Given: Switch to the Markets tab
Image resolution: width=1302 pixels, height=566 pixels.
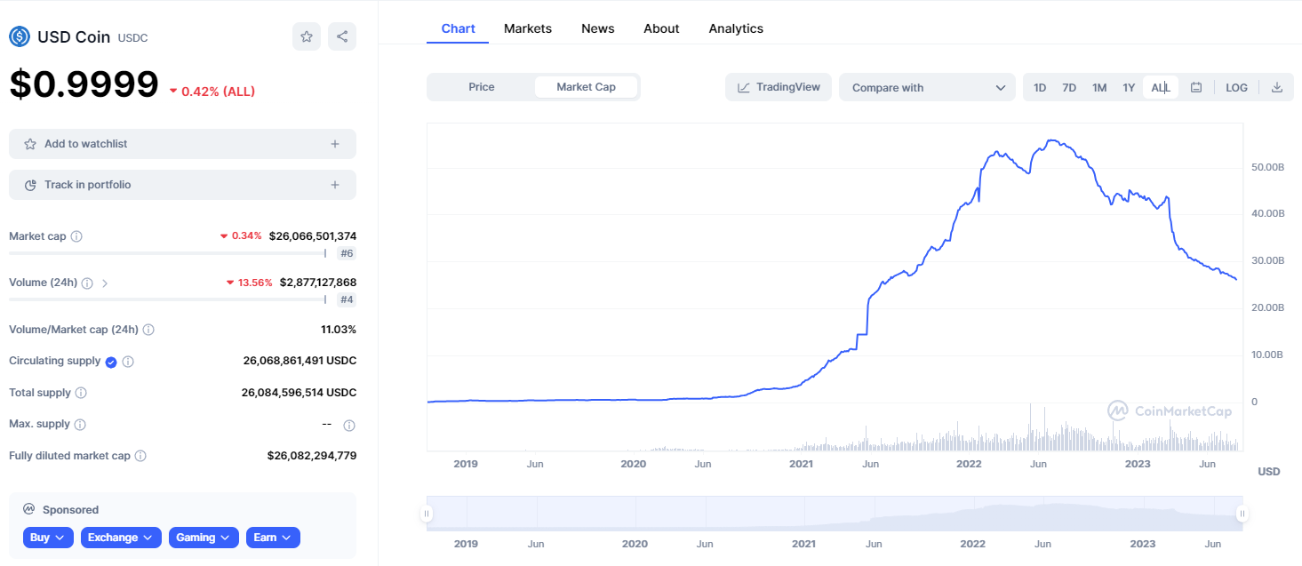Looking at the screenshot, I should click(528, 28).
